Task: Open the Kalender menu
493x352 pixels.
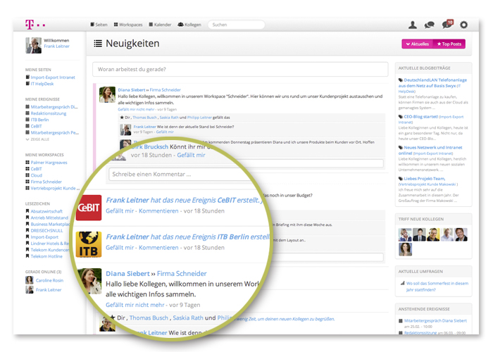Action: tap(160, 25)
